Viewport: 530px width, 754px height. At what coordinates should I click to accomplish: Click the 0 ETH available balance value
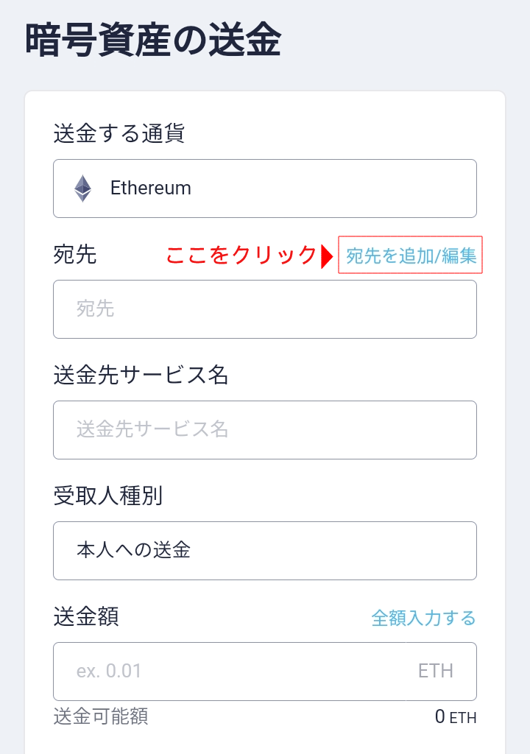click(x=455, y=716)
